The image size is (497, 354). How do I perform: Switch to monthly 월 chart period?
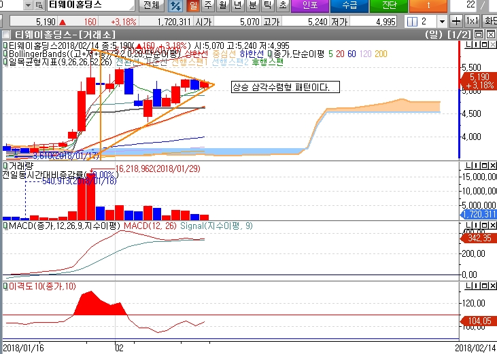point(223,5)
